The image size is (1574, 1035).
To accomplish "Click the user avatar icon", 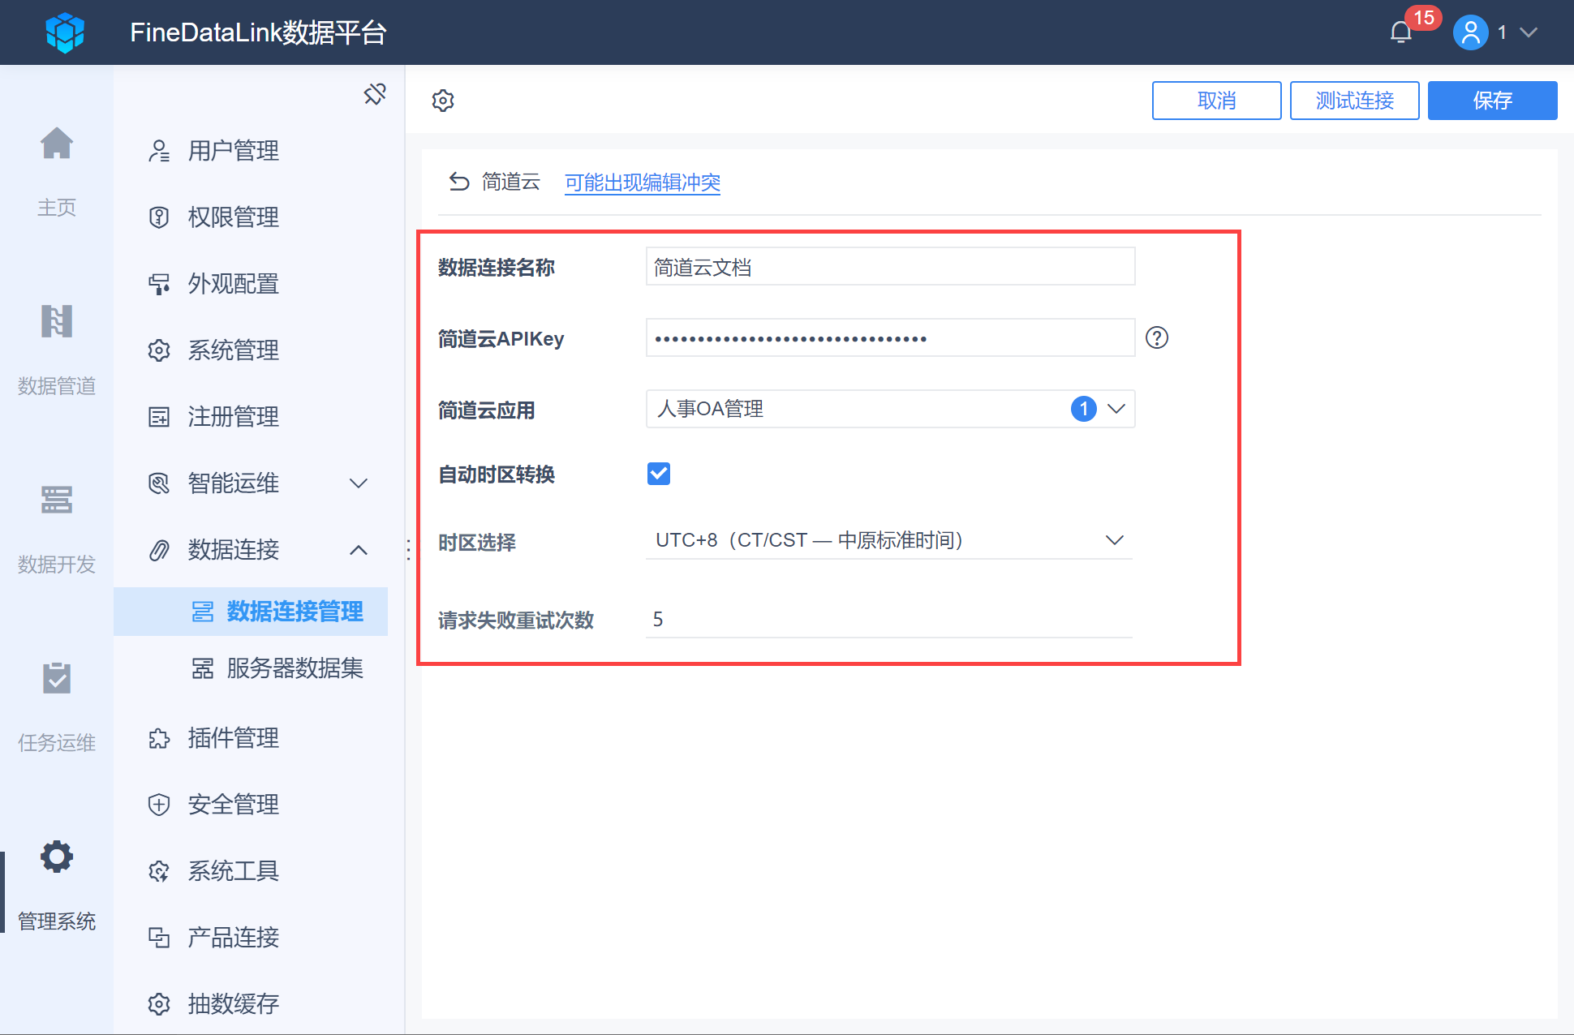I will point(1470,32).
